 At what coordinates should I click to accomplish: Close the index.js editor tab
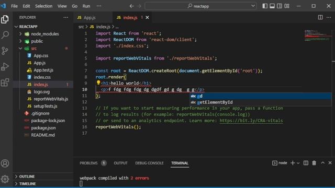pos(147,17)
